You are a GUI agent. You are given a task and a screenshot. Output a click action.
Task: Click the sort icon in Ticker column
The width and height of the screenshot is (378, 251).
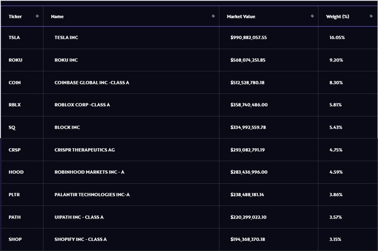pyautogui.click(x=38, y=16)
